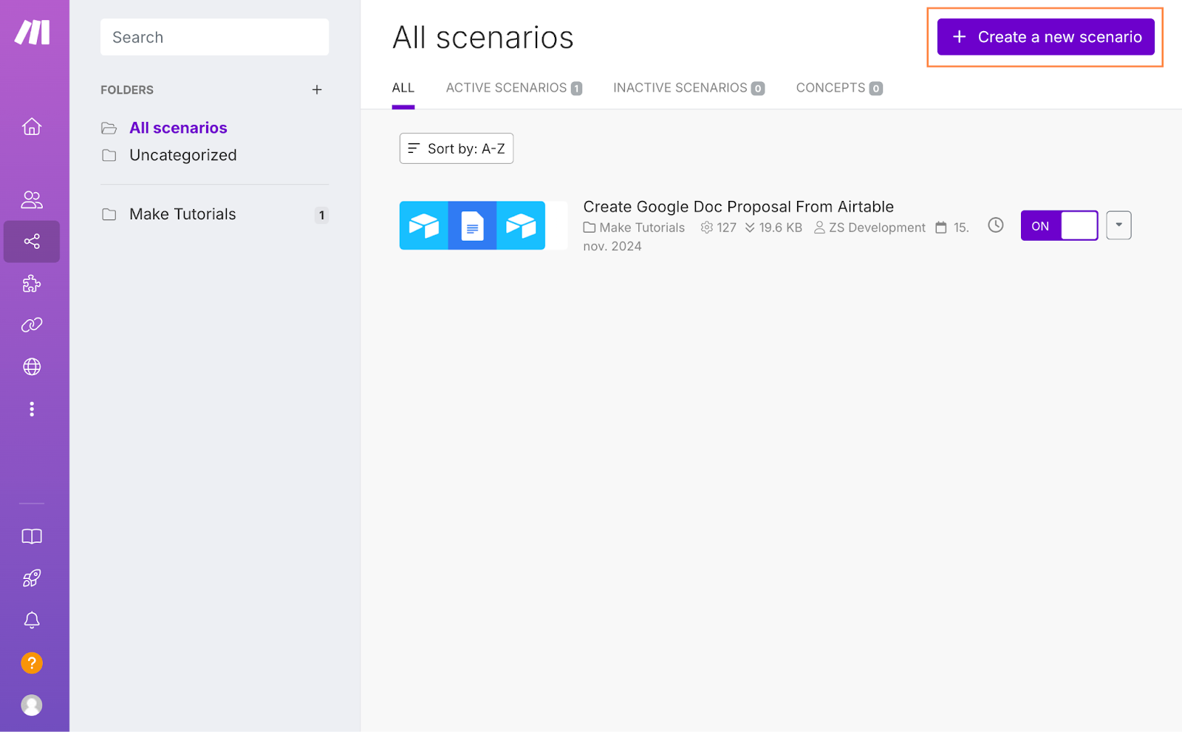
Task: Select the Uncategorized folder
Action: coord(182,155)
